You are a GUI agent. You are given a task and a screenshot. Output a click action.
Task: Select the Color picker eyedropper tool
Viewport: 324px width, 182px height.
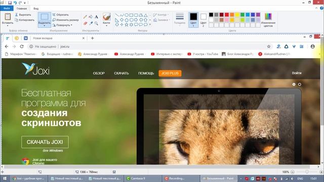pos(91,23)
